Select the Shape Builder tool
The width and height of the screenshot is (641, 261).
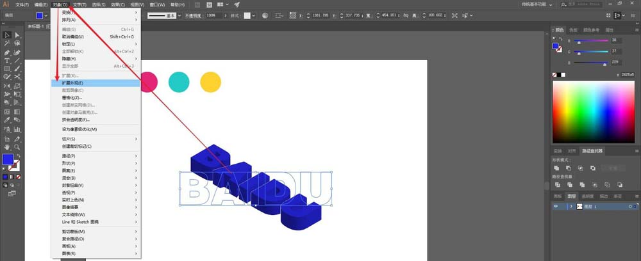click(x=7, y=102)
